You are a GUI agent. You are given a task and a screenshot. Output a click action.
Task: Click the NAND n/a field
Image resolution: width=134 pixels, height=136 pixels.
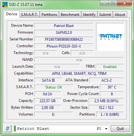tap(79, 60)
